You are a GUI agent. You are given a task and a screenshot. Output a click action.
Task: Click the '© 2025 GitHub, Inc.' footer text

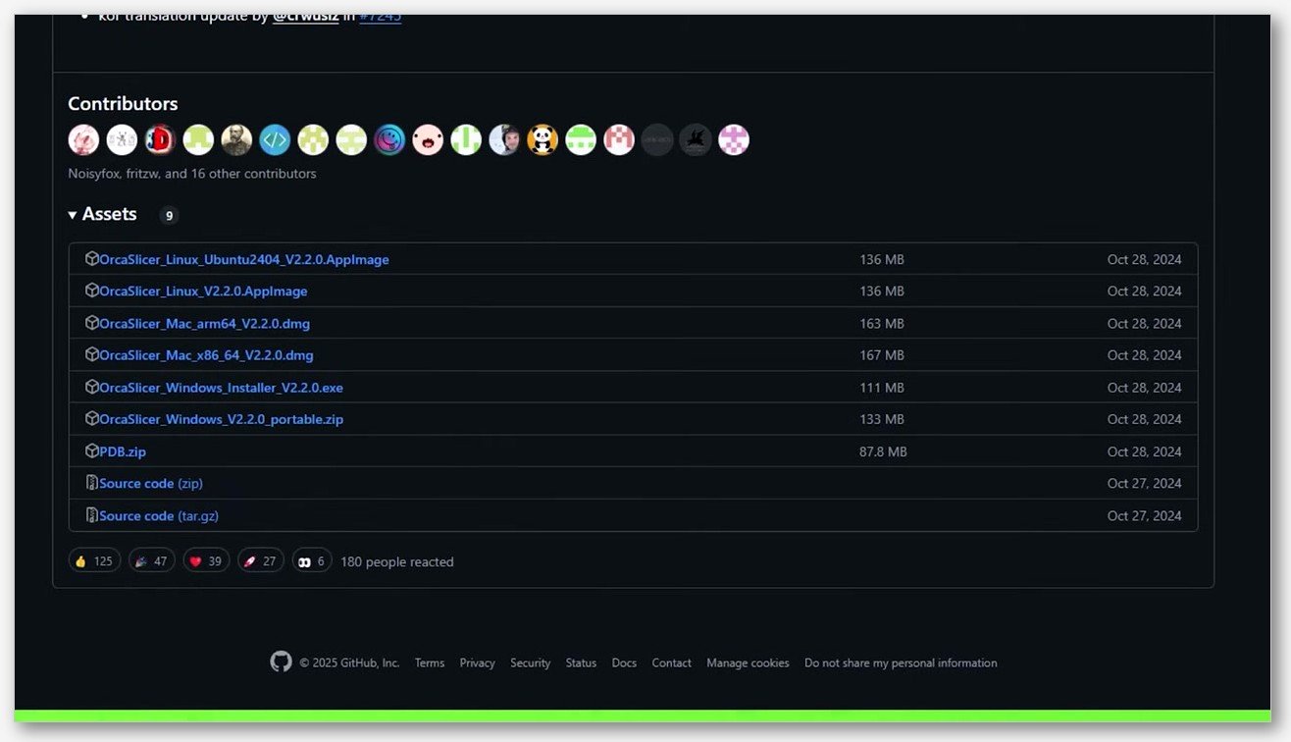[x=349, y=662]
